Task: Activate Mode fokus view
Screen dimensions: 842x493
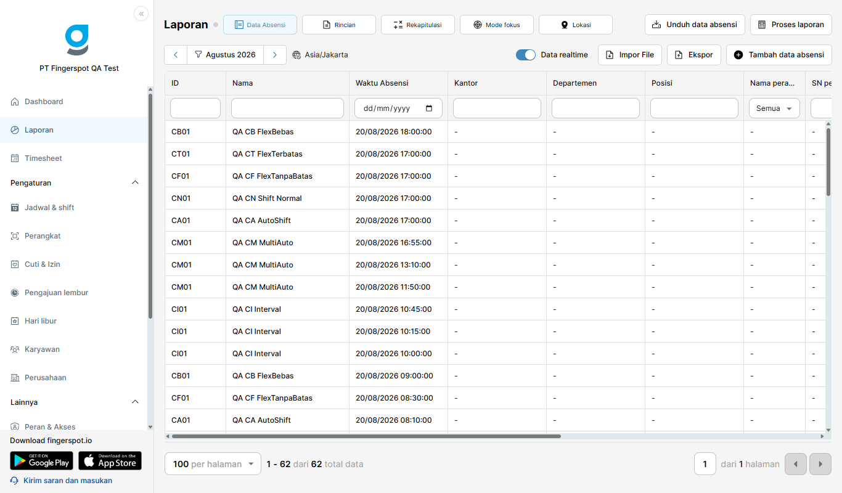Action: (497, 25)
